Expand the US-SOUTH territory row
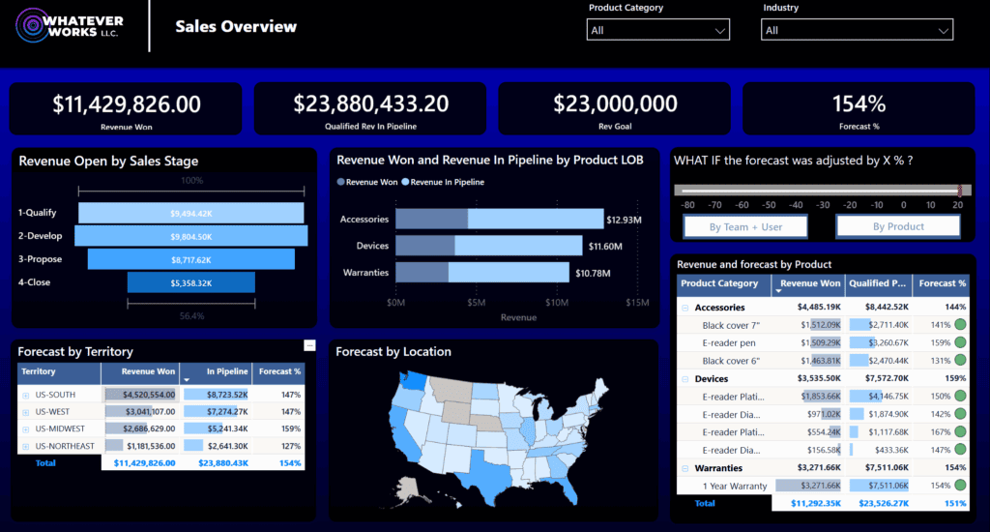 click(x=25, y=395)
